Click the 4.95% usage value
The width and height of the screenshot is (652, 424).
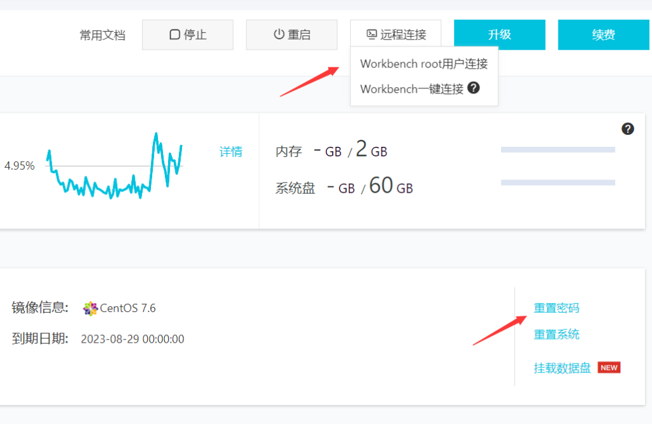click(x=19, y=166)
